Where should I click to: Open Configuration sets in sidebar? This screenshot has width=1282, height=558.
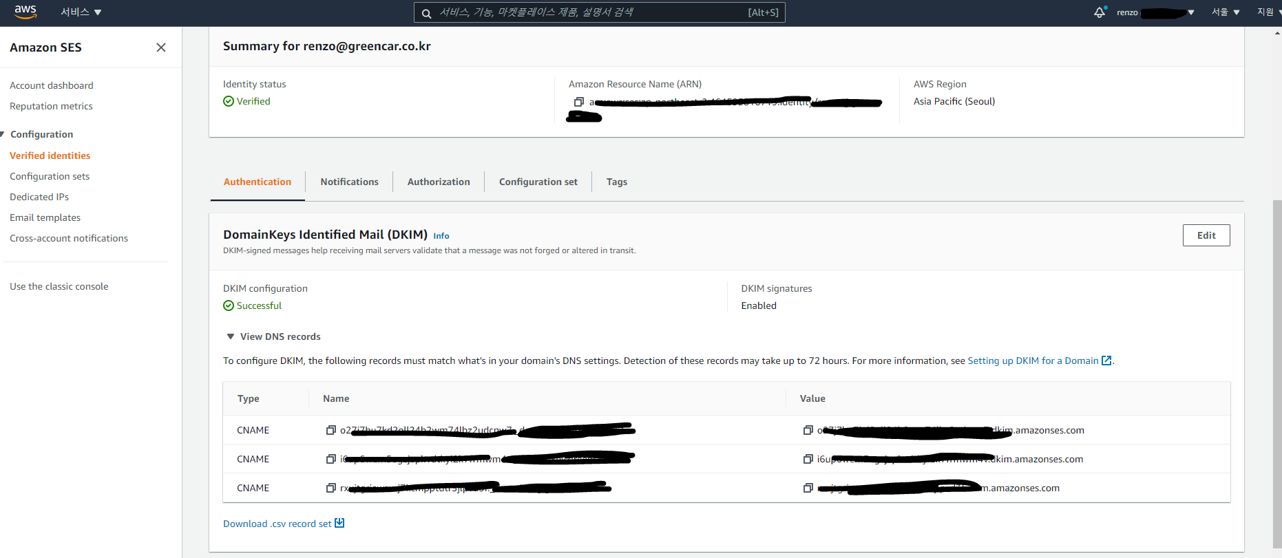[50, 176]
